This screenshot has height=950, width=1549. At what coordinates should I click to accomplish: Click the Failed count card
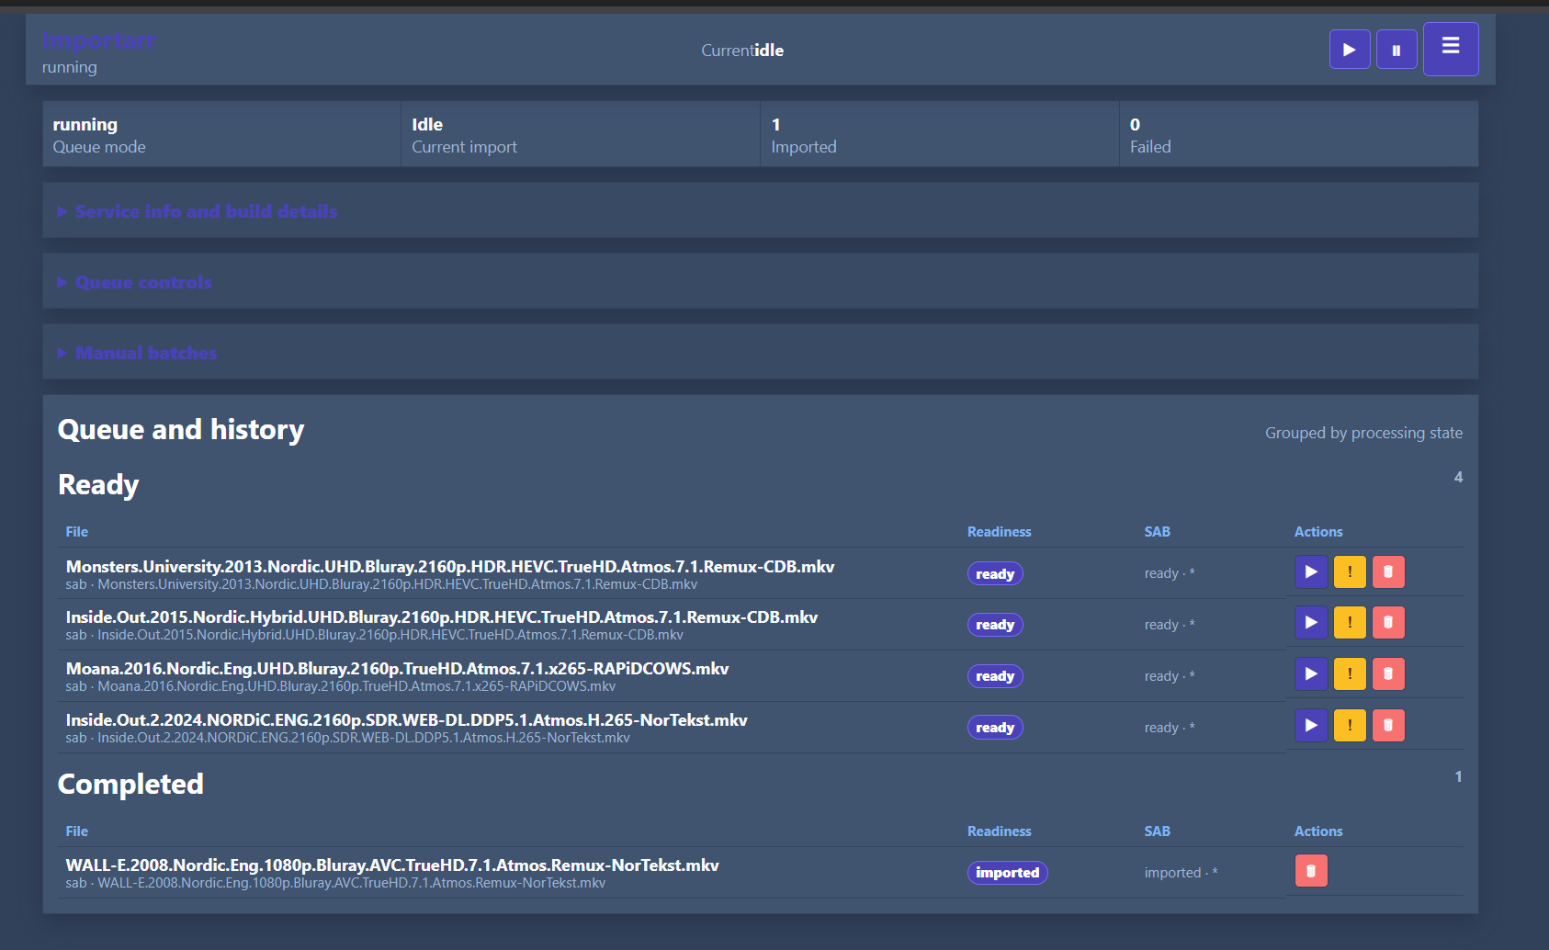click(1299, 134)
